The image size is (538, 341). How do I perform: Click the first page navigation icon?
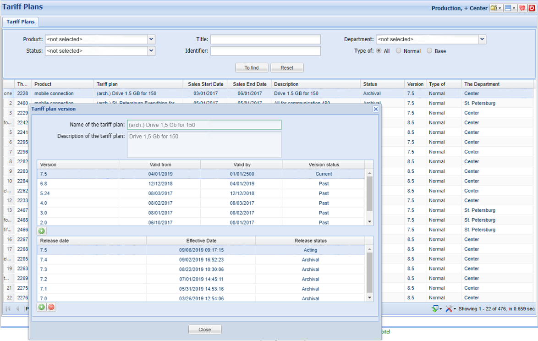[7, 308]
